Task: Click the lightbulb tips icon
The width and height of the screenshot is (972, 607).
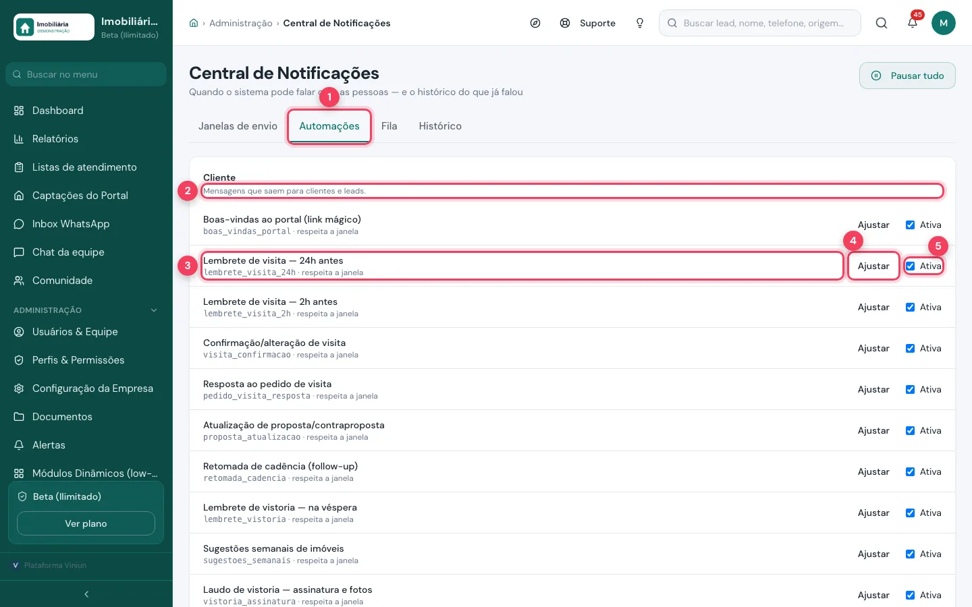Action: (640, 23)
